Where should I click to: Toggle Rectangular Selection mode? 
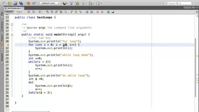pos(66,12)
